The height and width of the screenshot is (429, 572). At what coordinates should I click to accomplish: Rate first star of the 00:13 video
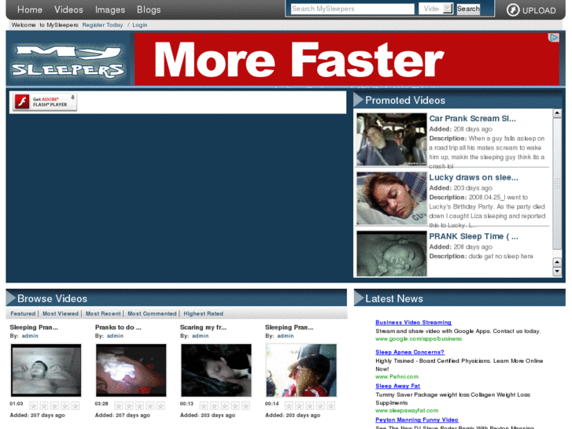point(204,405)
